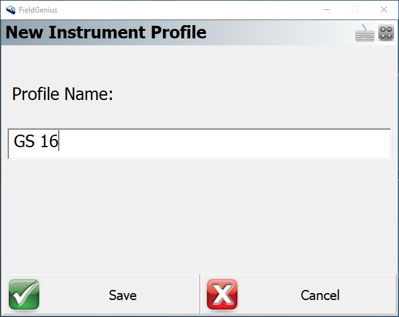Click the greyed-out maximize window button

click(x=355, y=9)
